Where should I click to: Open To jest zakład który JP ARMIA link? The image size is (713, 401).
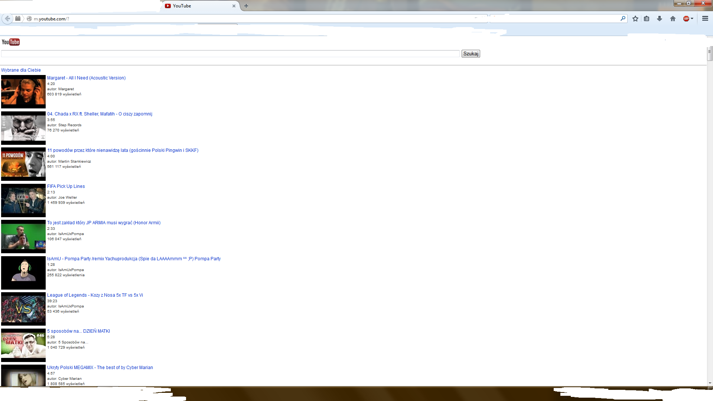104,223
